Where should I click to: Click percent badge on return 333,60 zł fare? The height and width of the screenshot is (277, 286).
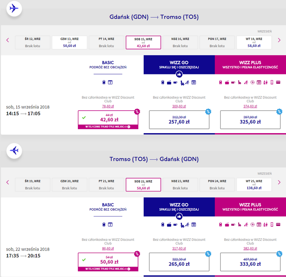pyautogui.click(x=279, y=254)
